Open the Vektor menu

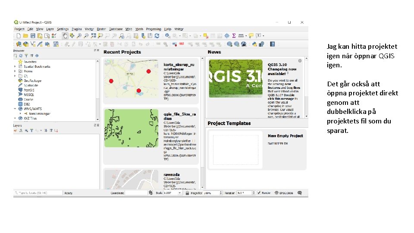[179, 29]
